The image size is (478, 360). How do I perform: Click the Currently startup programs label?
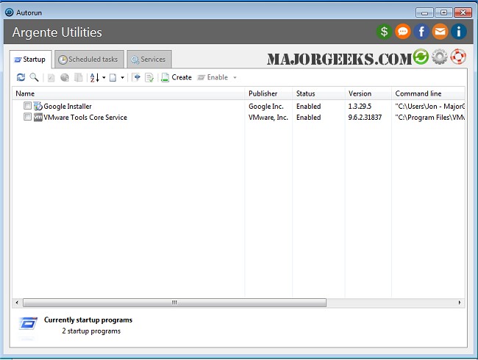click(88, 320)
